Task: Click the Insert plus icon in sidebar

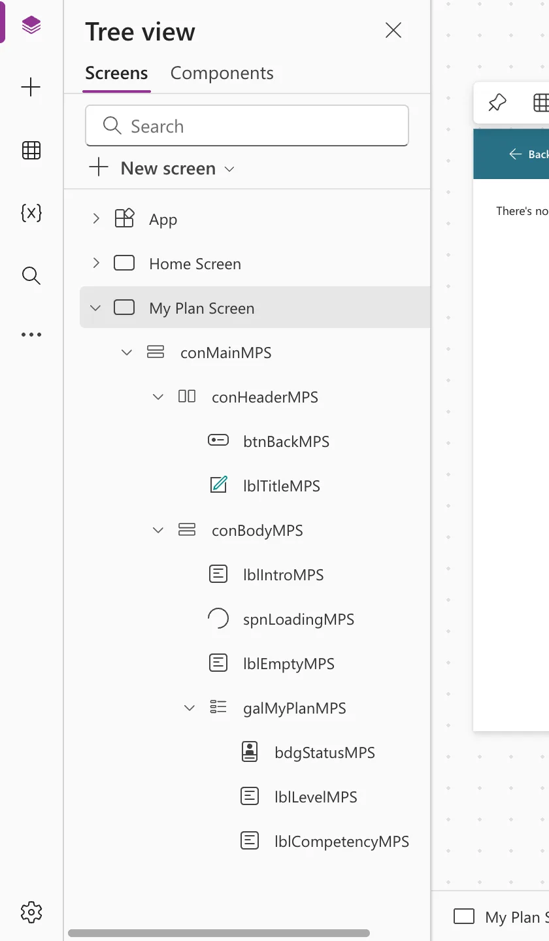Action: pos(31,87)
